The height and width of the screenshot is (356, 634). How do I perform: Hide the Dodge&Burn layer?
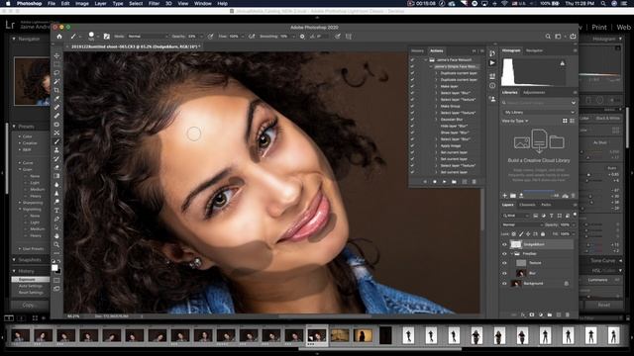click(x=504, y=244)
